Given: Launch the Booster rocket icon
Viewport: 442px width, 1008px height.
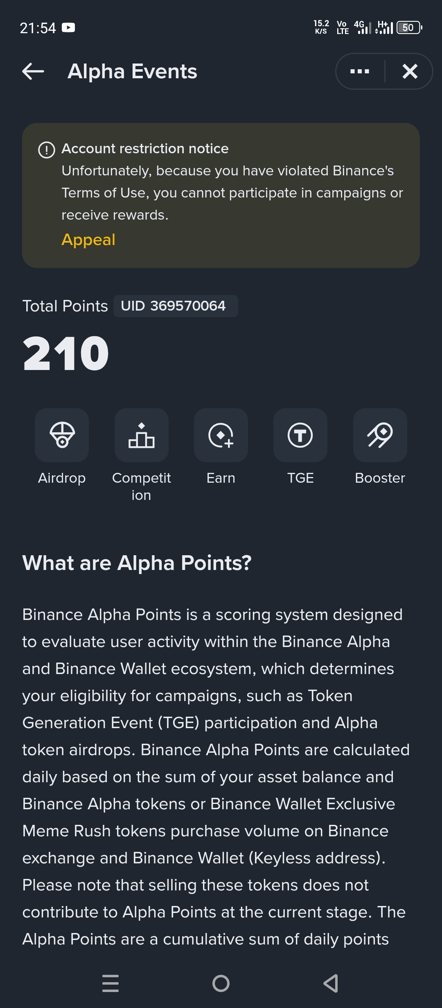Looking at the screenshot, I should pos(380,435).
